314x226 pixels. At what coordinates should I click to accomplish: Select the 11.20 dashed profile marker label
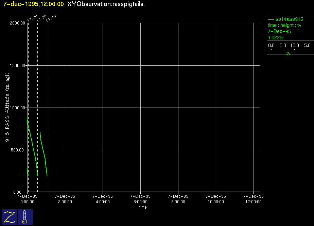(32, 19)
